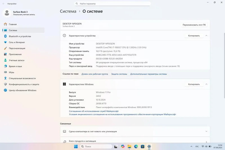Click the Bluetooth и устройства icon
Screen dimensions: 225x150
(x=5, y=36)
